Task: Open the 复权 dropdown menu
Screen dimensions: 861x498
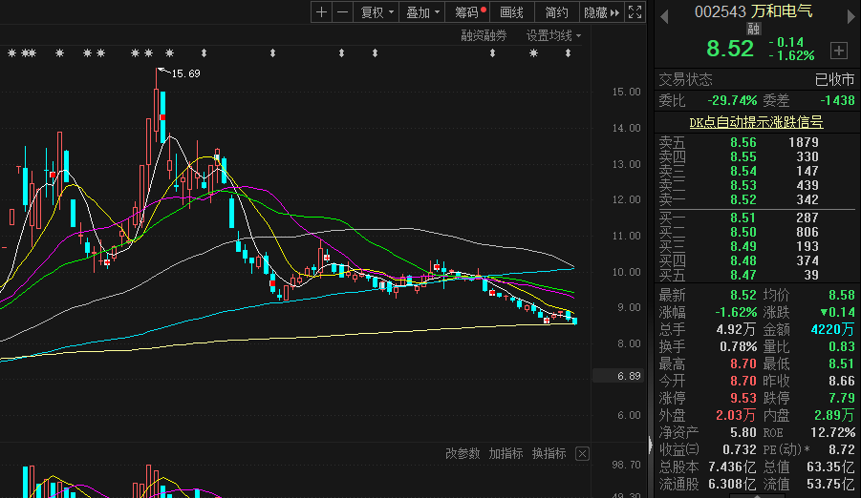Action: [375, 12]
